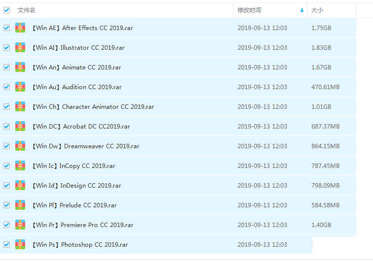Viewport: 373px width, 262px height.
Task: Click the date cell in the After Effects row
Action: (x=262, y=28)
